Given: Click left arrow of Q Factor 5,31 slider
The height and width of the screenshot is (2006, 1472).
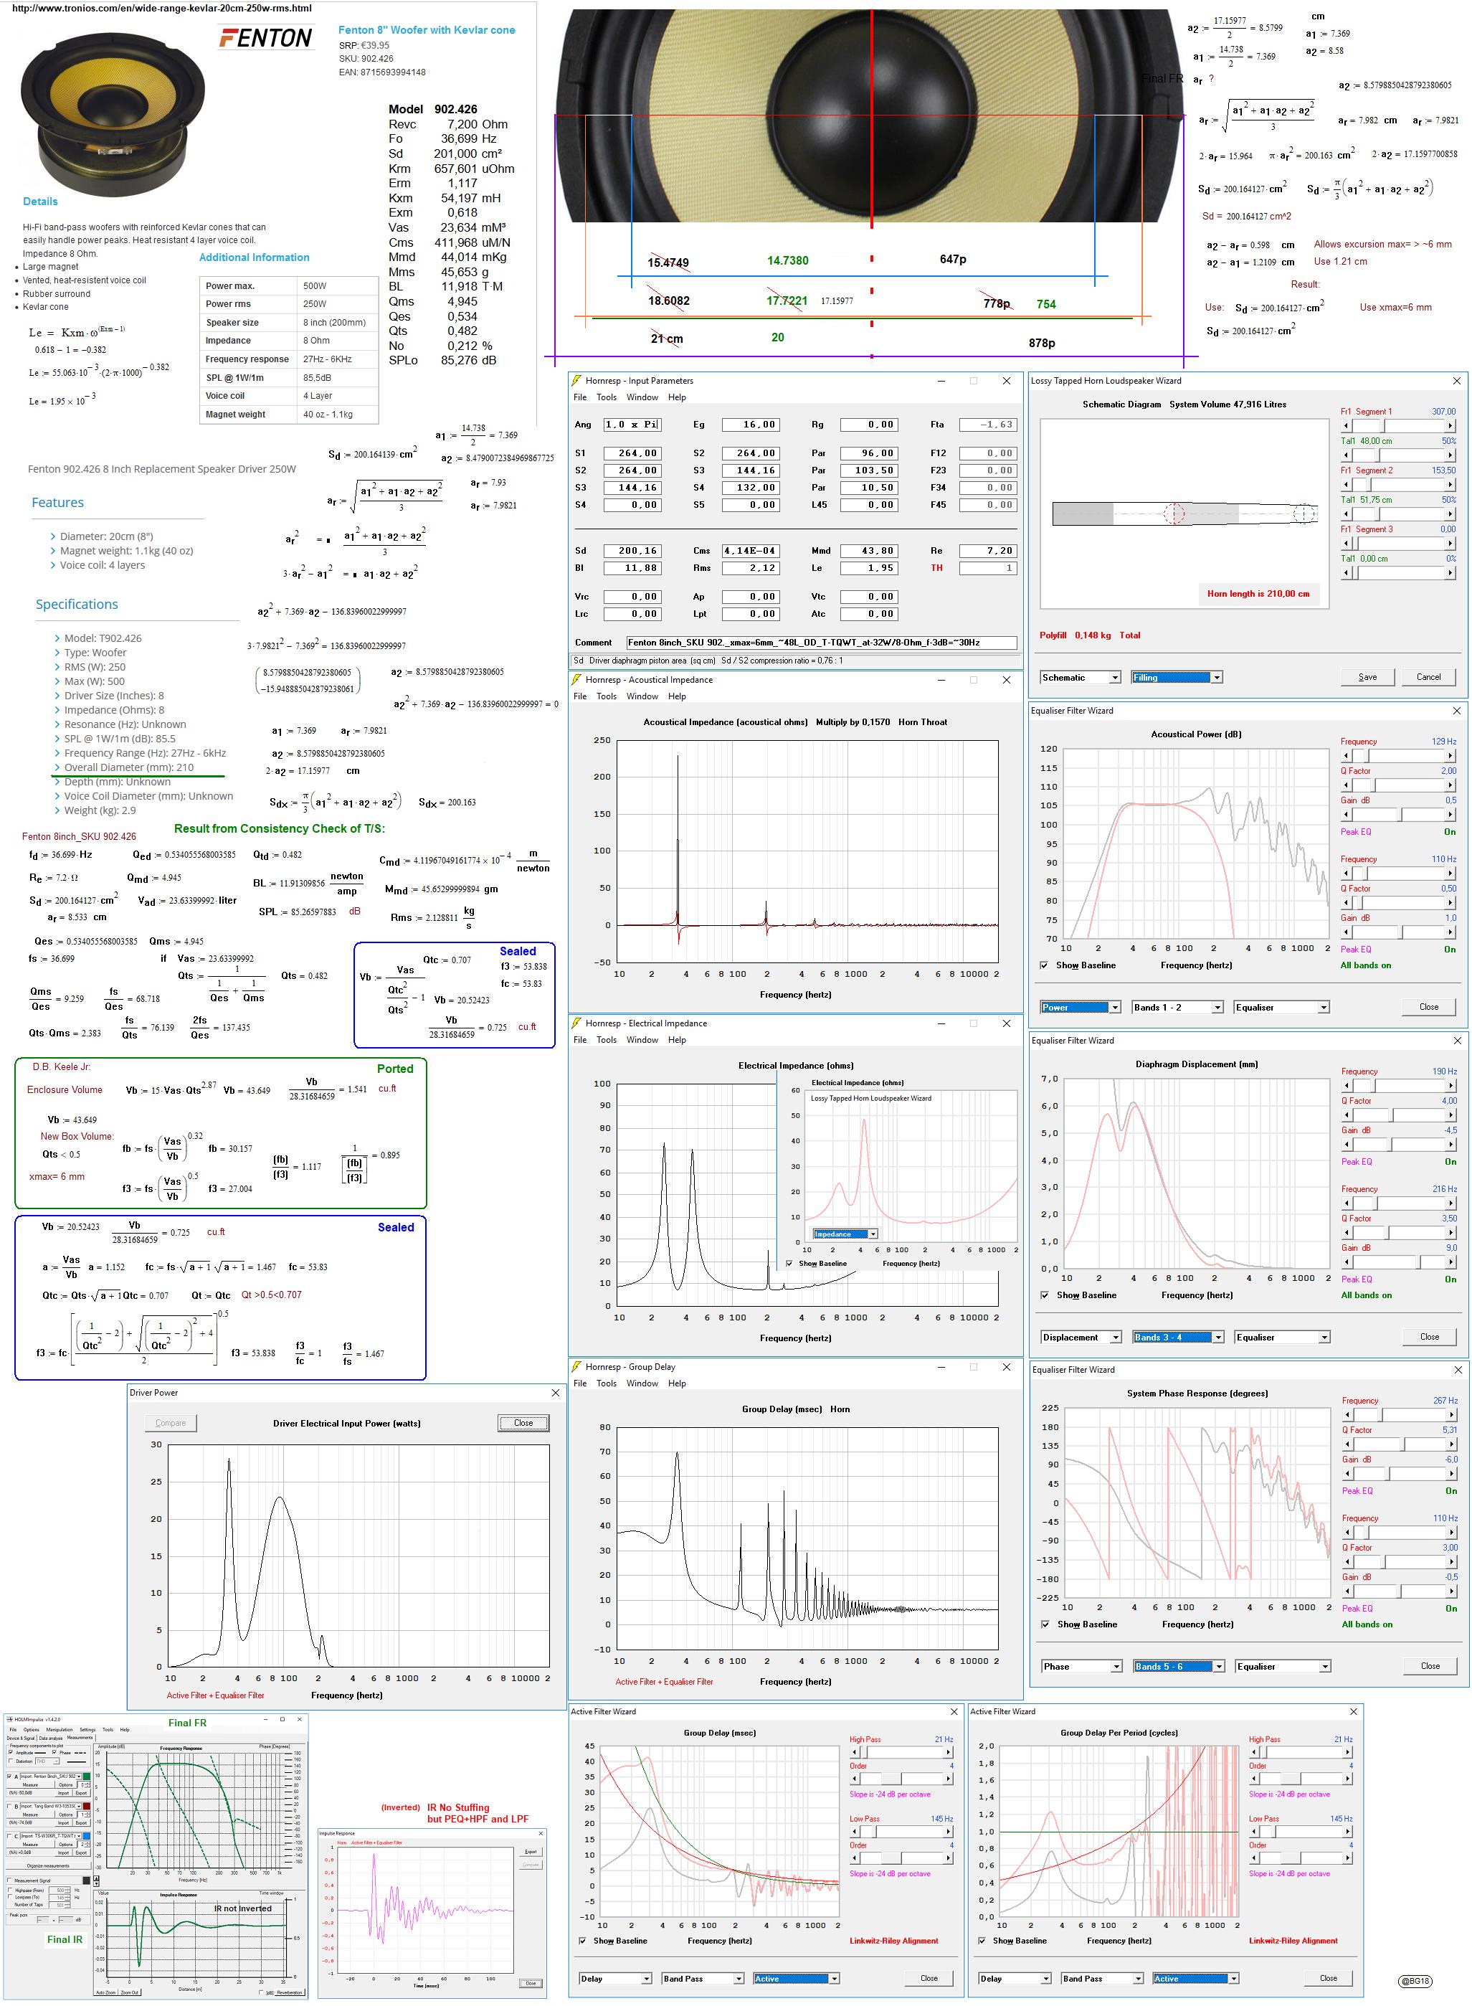Looking at the screenshot, I should pyautogui.click(x=1348, y=1444).
